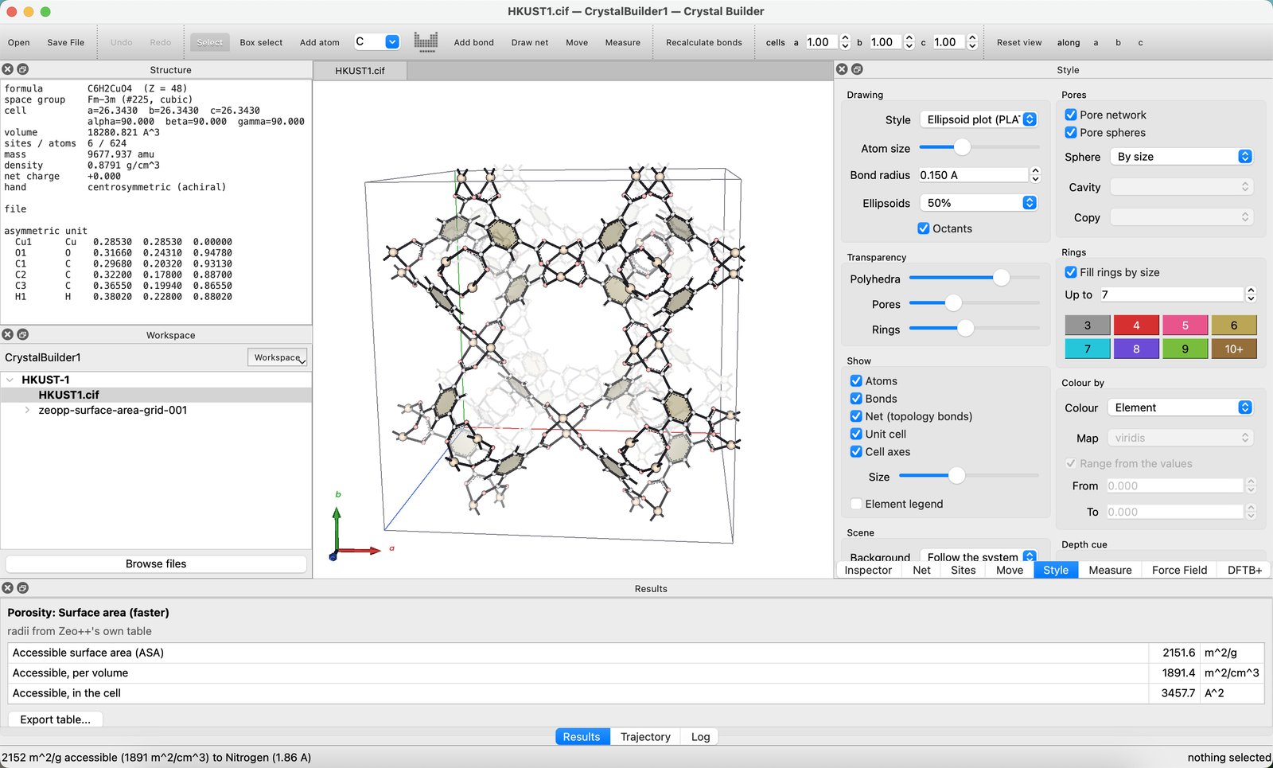Hide the Unit cell checkbox option
This screenshot has height=768, width=1273.
[x=856, y=434]
